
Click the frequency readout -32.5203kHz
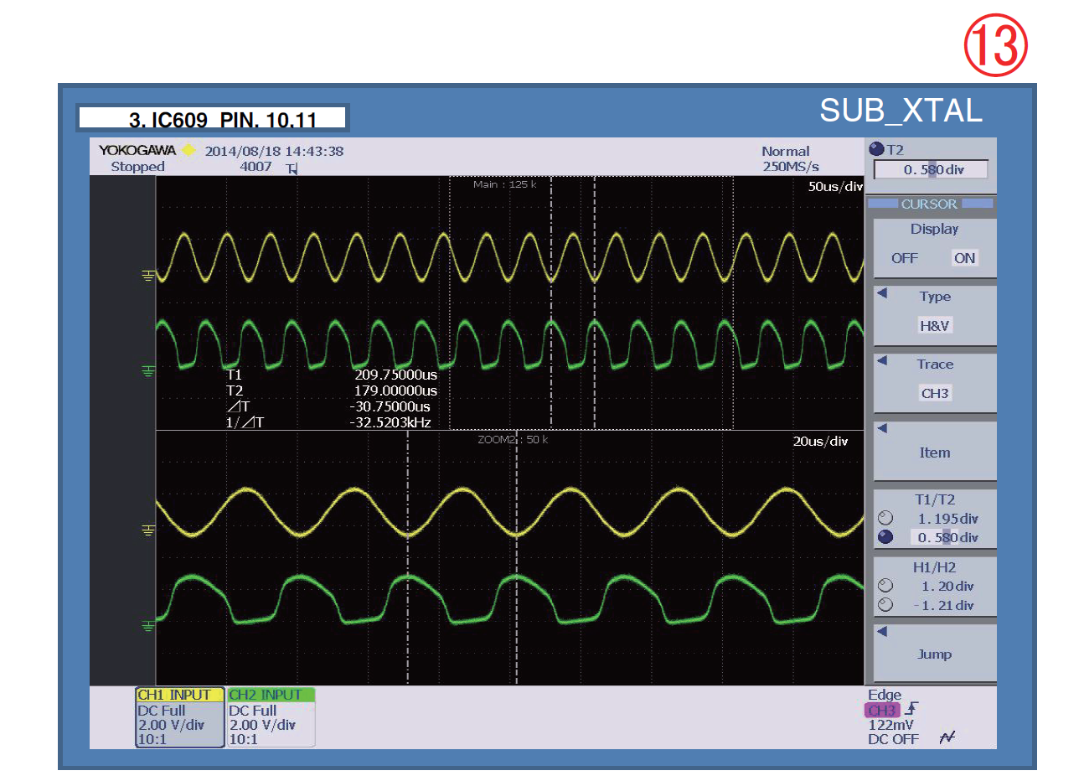pyautogui.click(x=390, y=422)
